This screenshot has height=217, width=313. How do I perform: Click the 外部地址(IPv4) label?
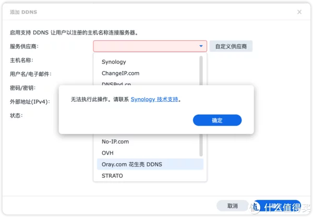point(30,102)
